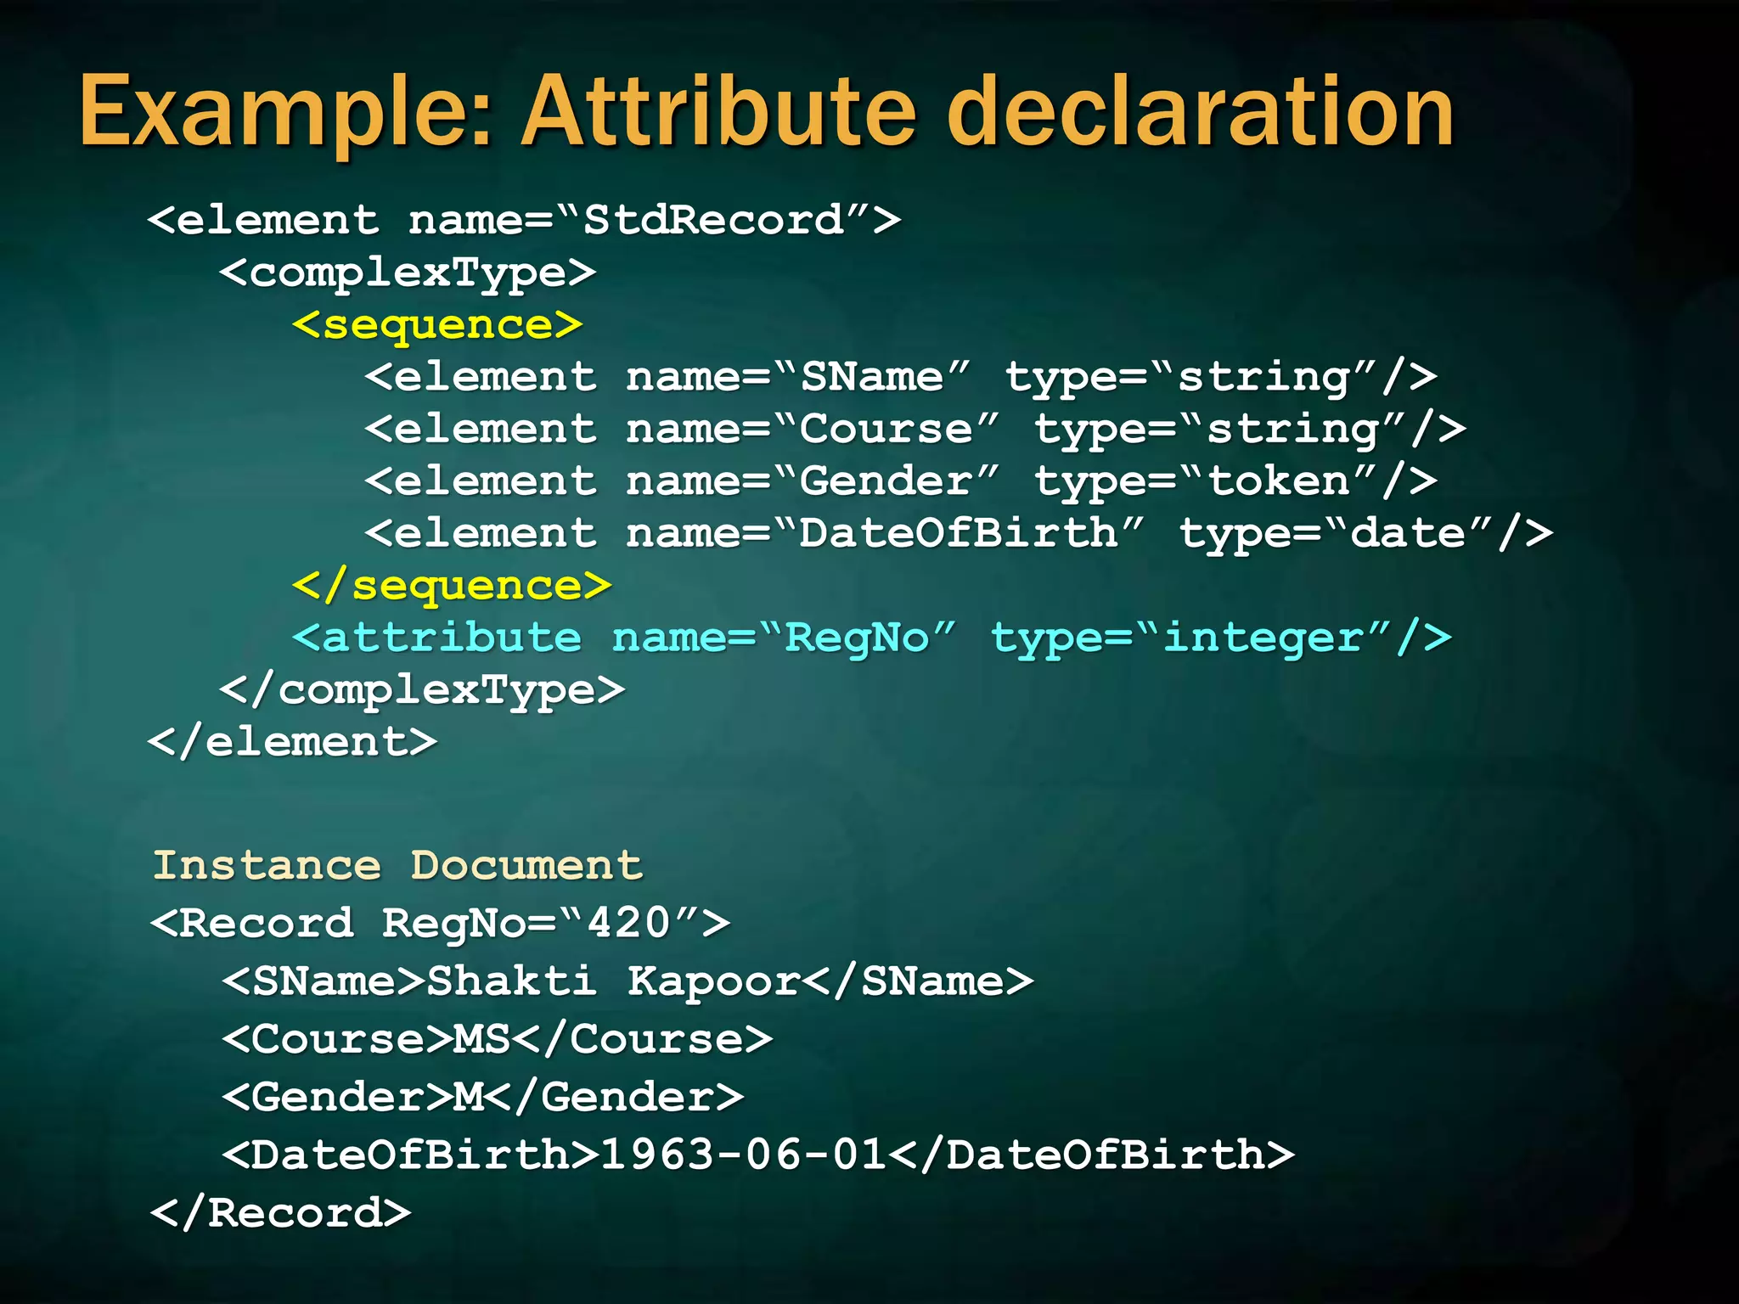Select the DateOfBirth element declaration line
This screenshot has height=1304, width=1739.
click(960, 534)
